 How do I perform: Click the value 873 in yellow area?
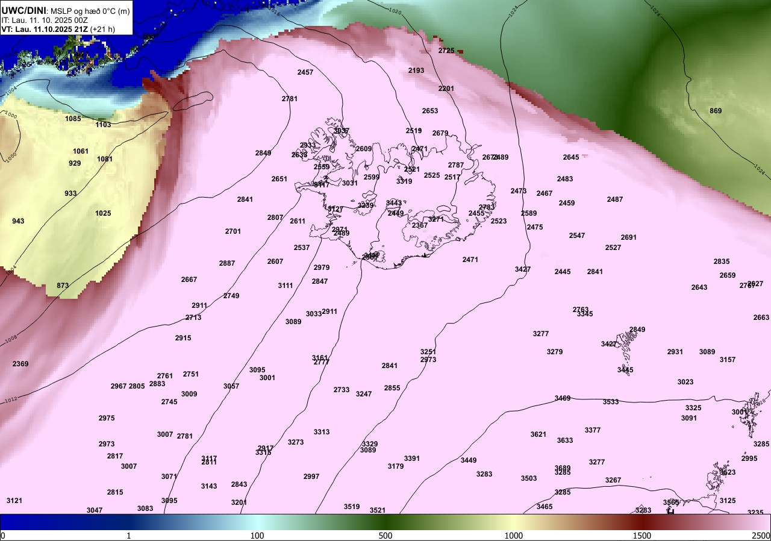click(63, 286)
